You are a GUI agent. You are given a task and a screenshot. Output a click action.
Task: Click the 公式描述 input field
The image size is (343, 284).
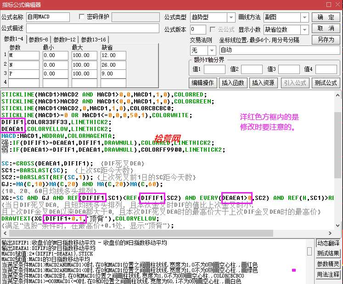coord(93,28)
